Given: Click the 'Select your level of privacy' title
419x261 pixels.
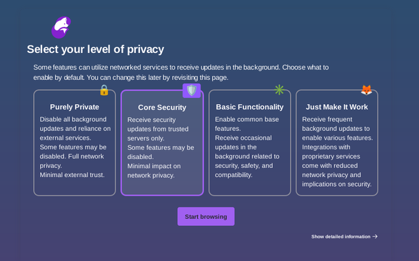Looking at the screenshot, I should point(95,50).
